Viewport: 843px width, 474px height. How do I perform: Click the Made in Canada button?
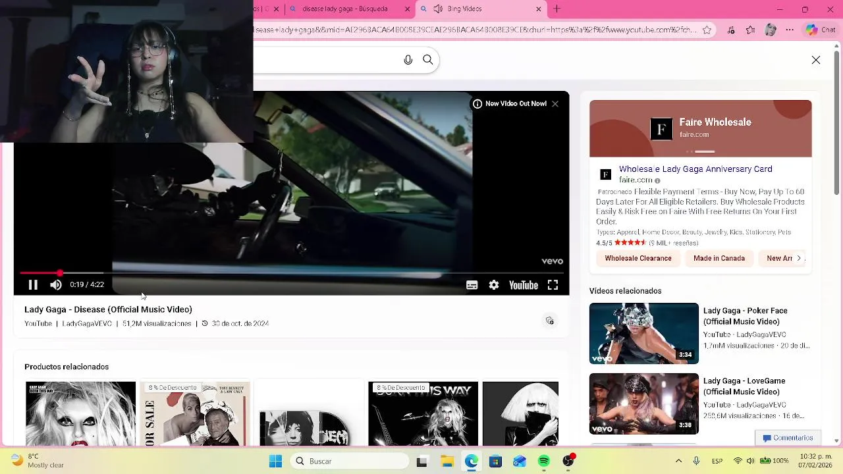click(719, 258)
